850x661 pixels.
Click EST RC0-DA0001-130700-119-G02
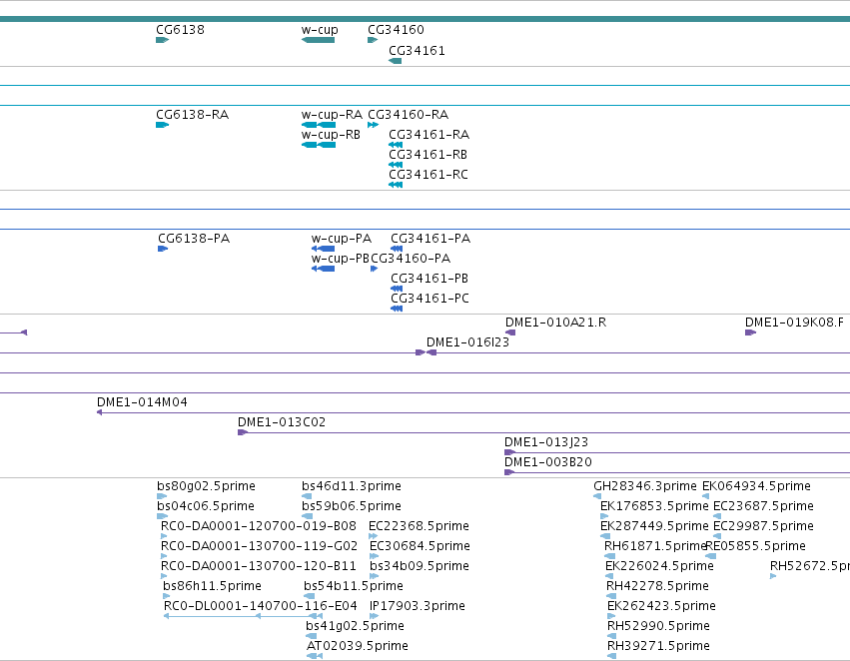(x=259, y=547)
